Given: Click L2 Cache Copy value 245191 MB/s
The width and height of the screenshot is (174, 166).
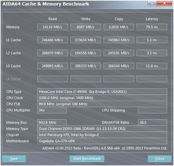Looking at the screenshot, I should (119, 53).
